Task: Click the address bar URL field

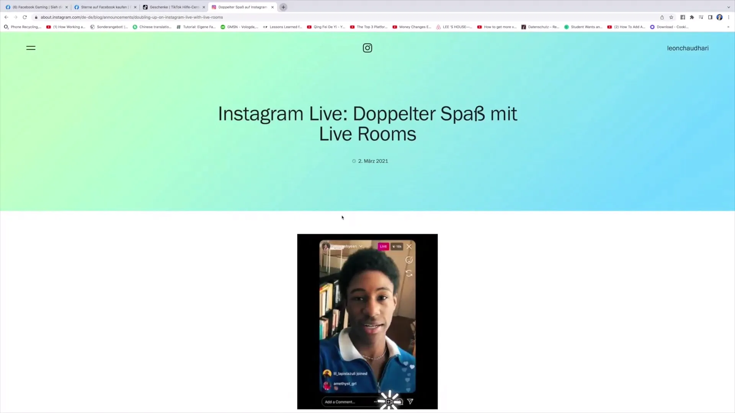Action: (132, 17)
